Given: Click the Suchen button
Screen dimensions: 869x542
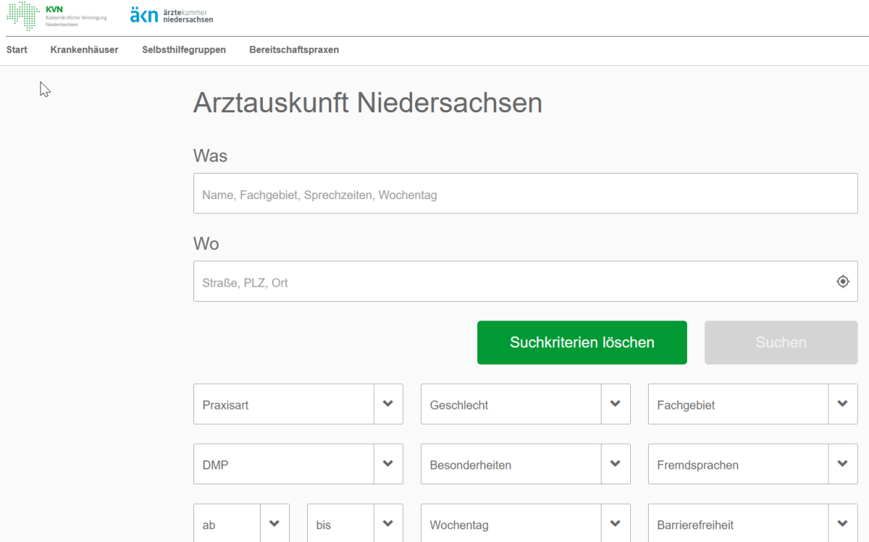Looking at the screenshot, I should 781,343.
